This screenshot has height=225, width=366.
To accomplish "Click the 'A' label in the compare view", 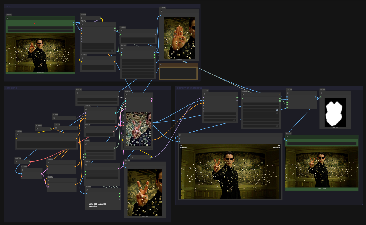I will click(181, 146).
